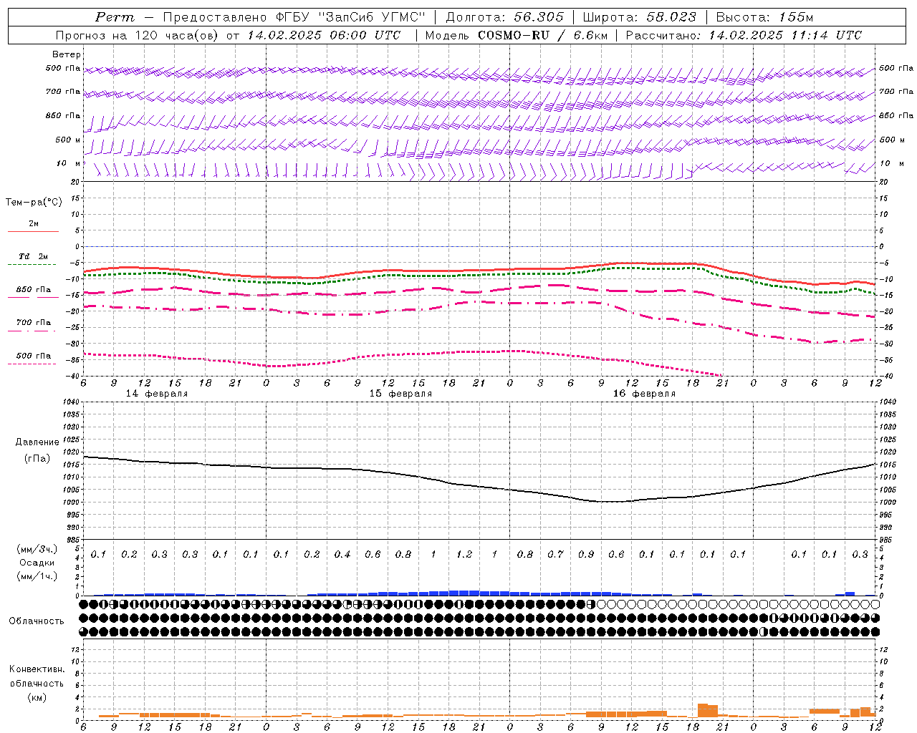
Task: Click the date label "14 февраля"
Action: [x=157, y=394]
